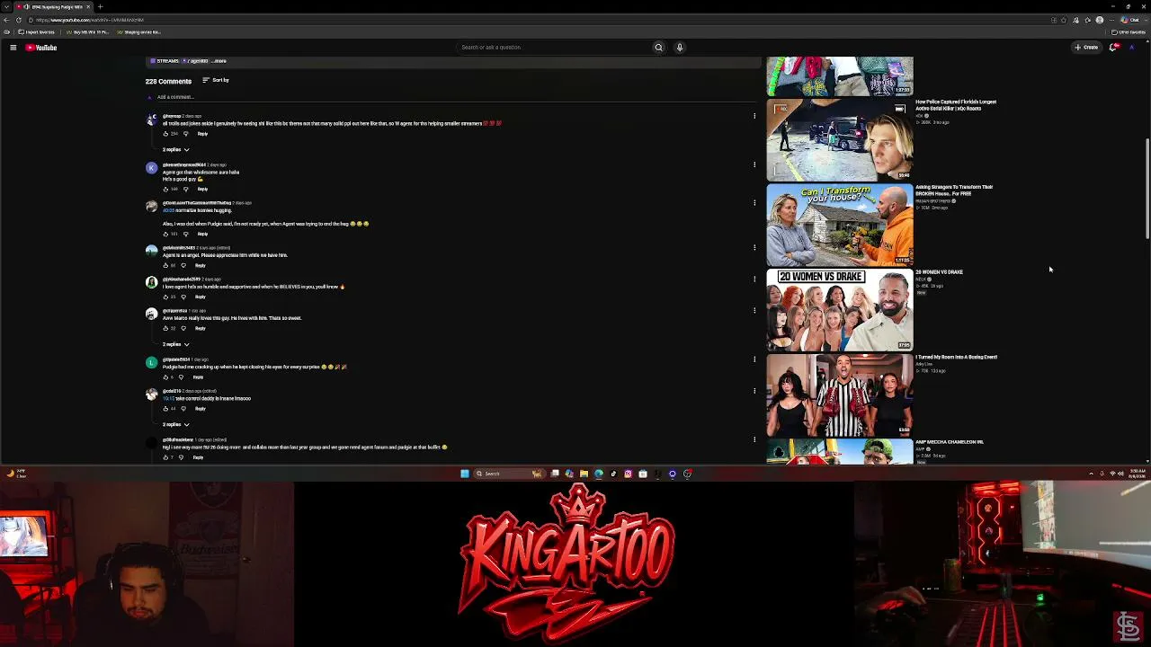1151x647 pixels.
Task: Open the 'Shaping series' bookmark
Action: tap(139, 32)
